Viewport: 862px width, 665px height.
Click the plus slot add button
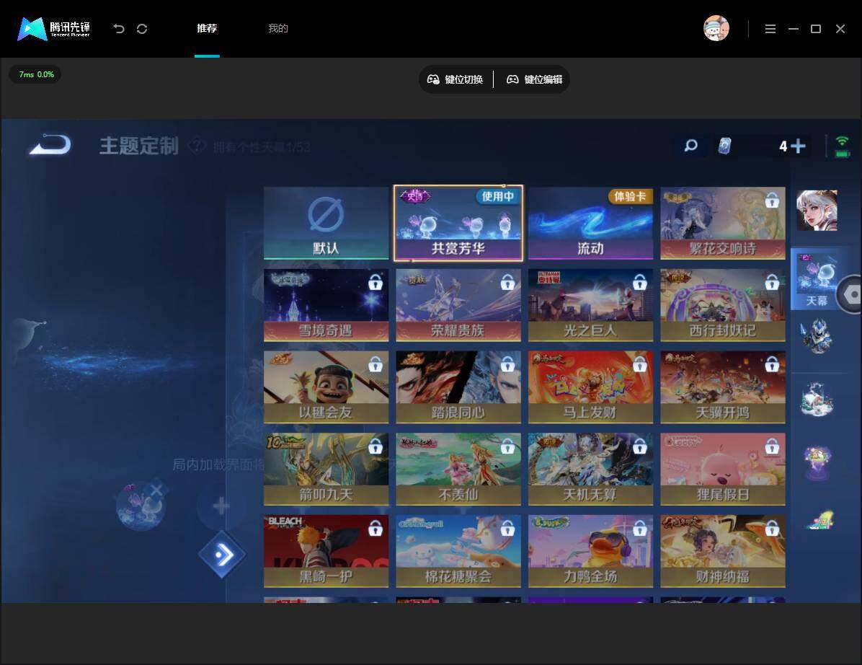221,506
